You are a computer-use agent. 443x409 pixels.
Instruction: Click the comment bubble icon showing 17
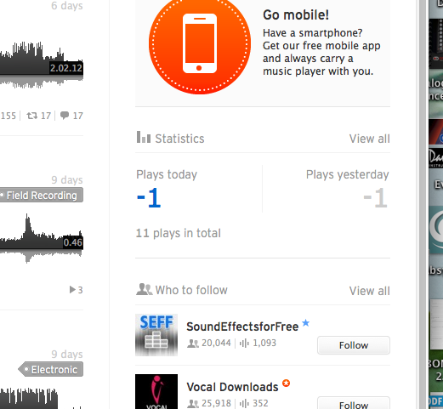coord(65,116)
